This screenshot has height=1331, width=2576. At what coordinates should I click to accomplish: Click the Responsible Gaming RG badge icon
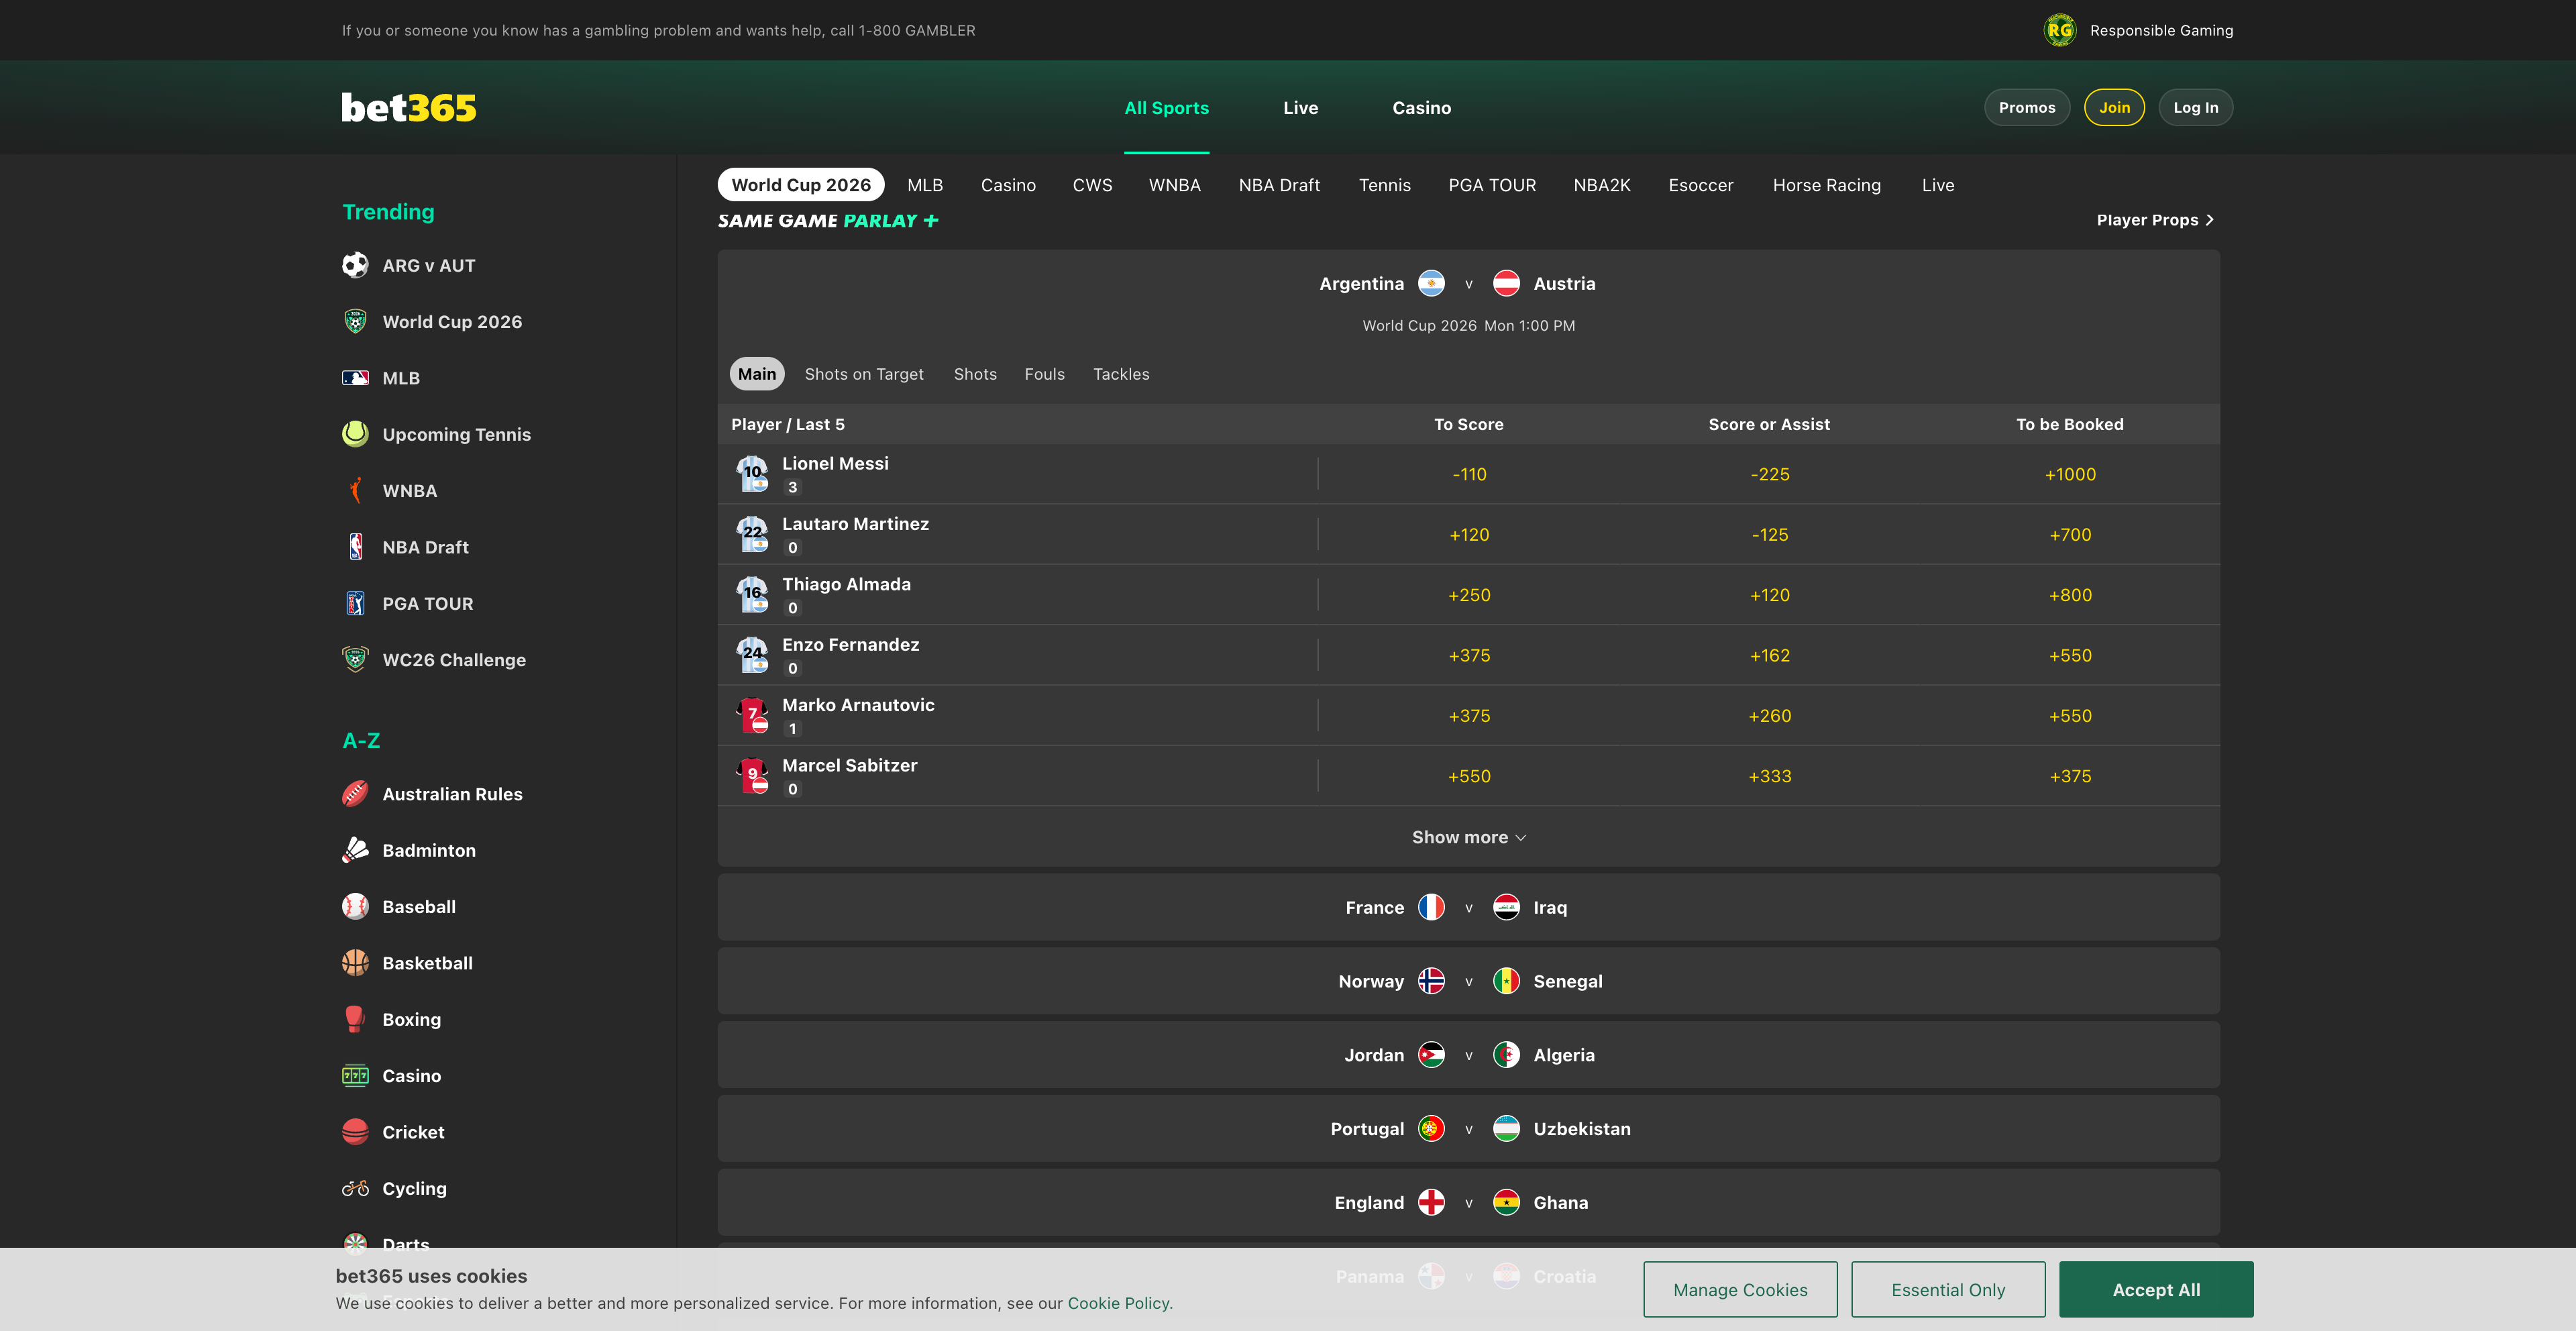point(2059,30)
